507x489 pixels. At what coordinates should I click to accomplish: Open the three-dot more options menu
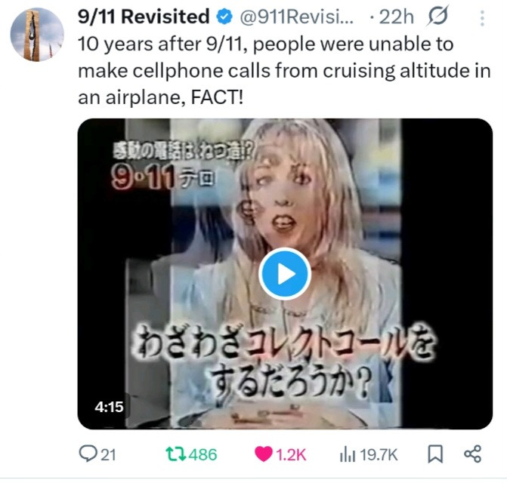482,18
